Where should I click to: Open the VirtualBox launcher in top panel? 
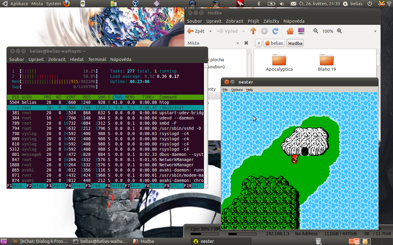136,4
